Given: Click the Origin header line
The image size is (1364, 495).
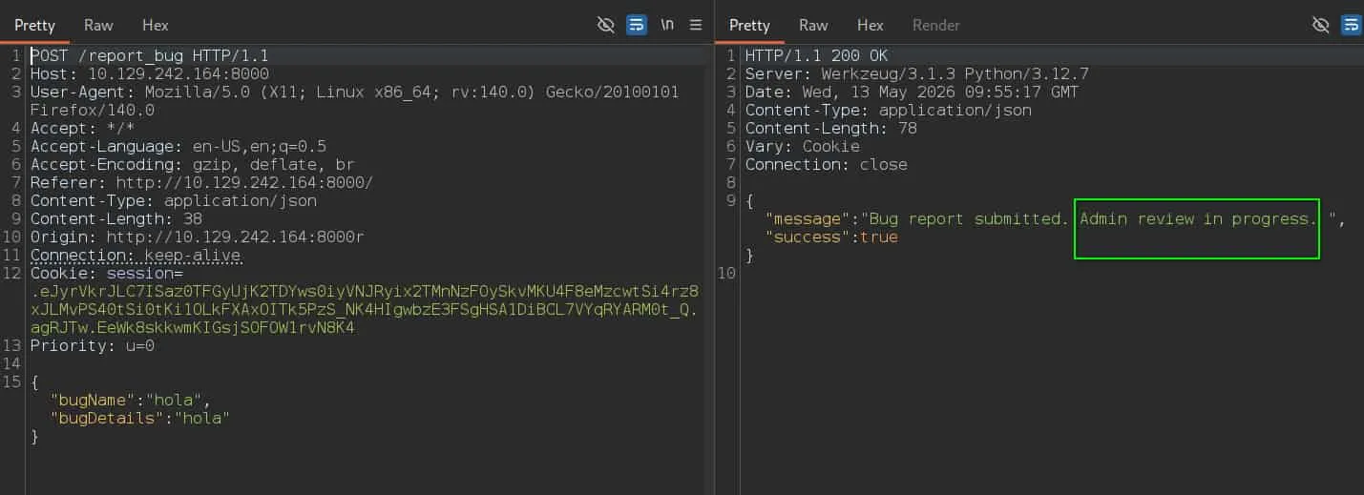Looking at the screenshot, I should 198,237.
